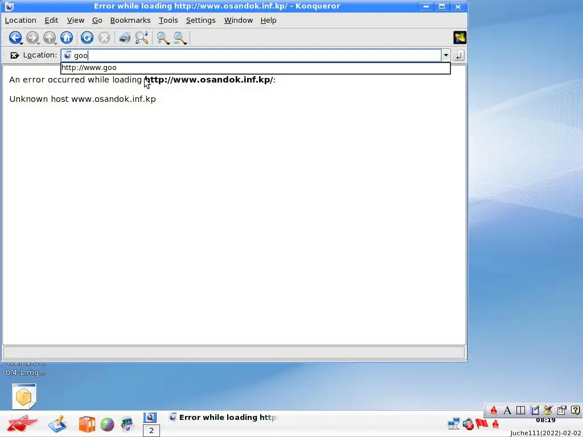The image size is (583, 437).
Task: Click the Konqueror animated logo at toolbar right
Action: pyautogui.click(x=459, y=38)
